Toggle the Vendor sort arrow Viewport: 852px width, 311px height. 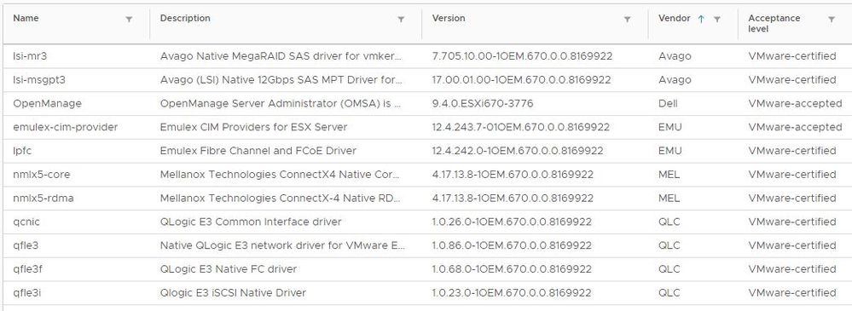tap(701, 19)
